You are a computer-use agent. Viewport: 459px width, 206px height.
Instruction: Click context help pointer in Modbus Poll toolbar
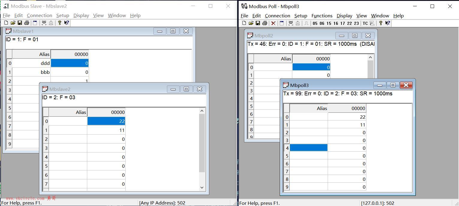[388, 23]
